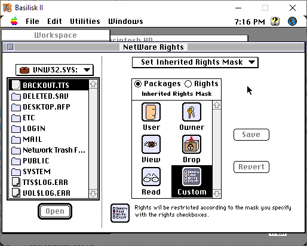Click the help balloon icon in menu bar
Viewport: 307px width, 246px height.
pyautogui.click(x=275, y=21)
